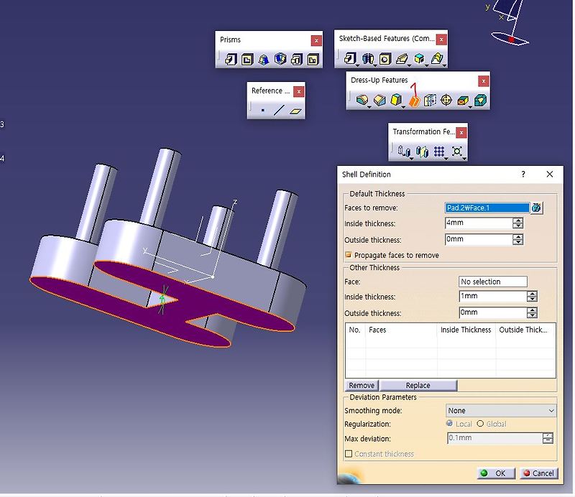Open the Rib tool
The image size is (575, 497).
(400, 58)
